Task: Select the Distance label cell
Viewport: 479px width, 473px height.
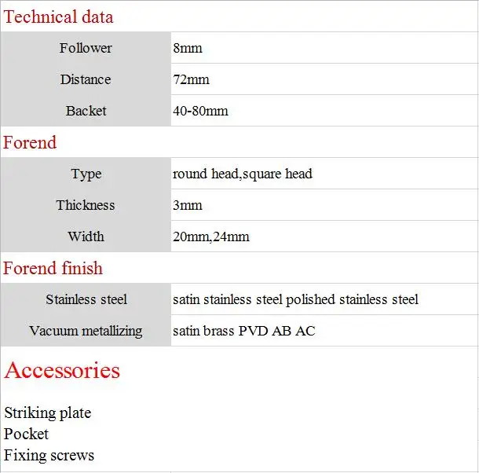Action: [86, 79]
